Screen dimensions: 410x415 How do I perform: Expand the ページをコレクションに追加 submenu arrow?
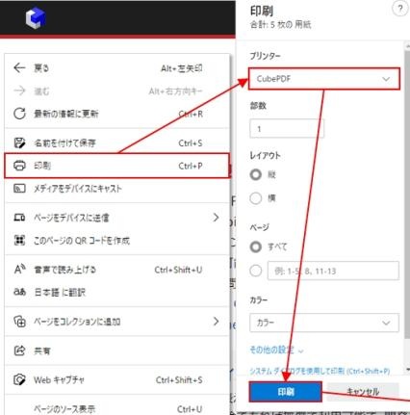216,321
